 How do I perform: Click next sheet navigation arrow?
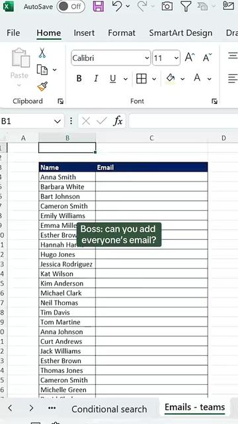pos(31,408)
